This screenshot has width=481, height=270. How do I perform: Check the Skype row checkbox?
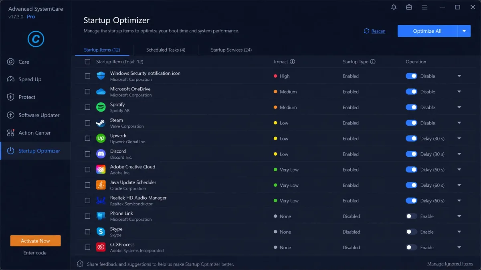coord(87,232)
